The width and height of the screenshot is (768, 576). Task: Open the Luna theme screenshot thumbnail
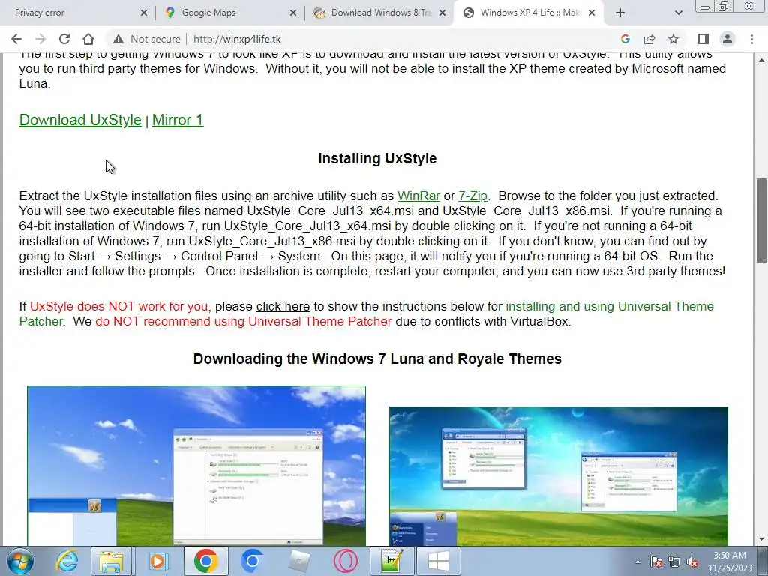point(196,465)
